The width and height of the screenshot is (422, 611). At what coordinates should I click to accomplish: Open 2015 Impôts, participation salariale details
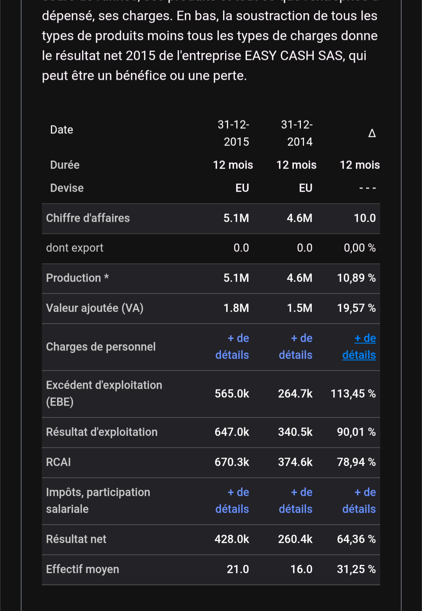tap(232, 501)
